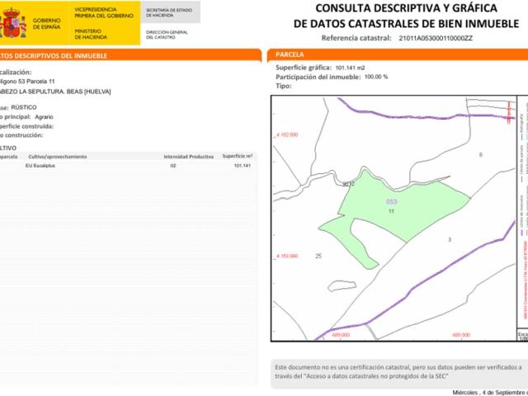Image resolution: width=528 pixels, height=396 pixels.
Task: Click 'DIRECCIÓN GENERAL DEL CATASTRO' text
Action: [167, 35]
